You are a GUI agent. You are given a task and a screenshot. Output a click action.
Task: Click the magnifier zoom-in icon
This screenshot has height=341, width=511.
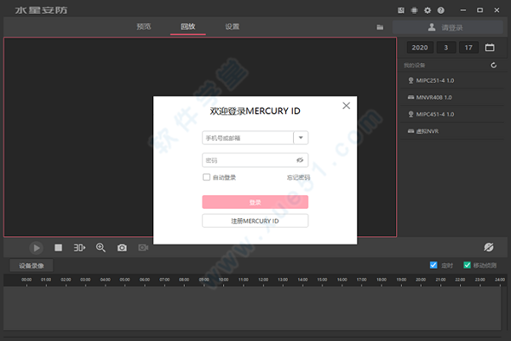[100, 247]
